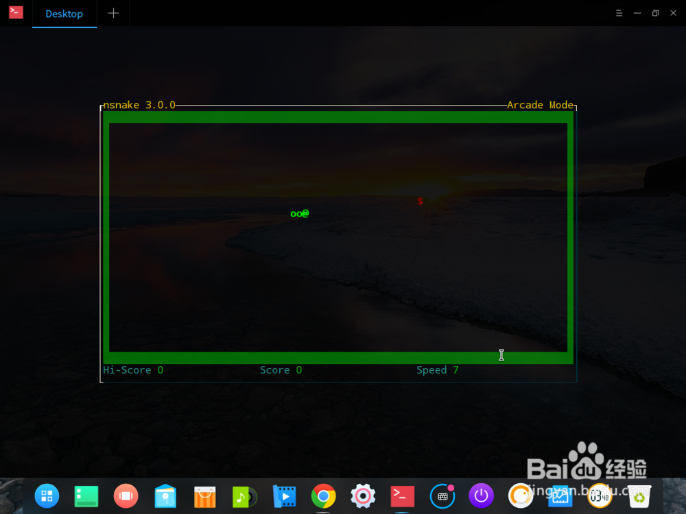686x514 pixels.
Task: Open the red show-desktop dock icon
Action: click(x=126, y=496)
